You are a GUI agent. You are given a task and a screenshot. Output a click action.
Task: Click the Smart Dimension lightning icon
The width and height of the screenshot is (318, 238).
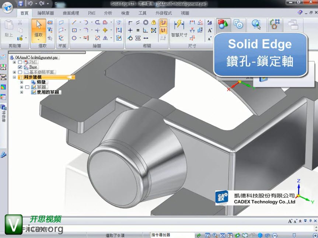coord(179,25)
